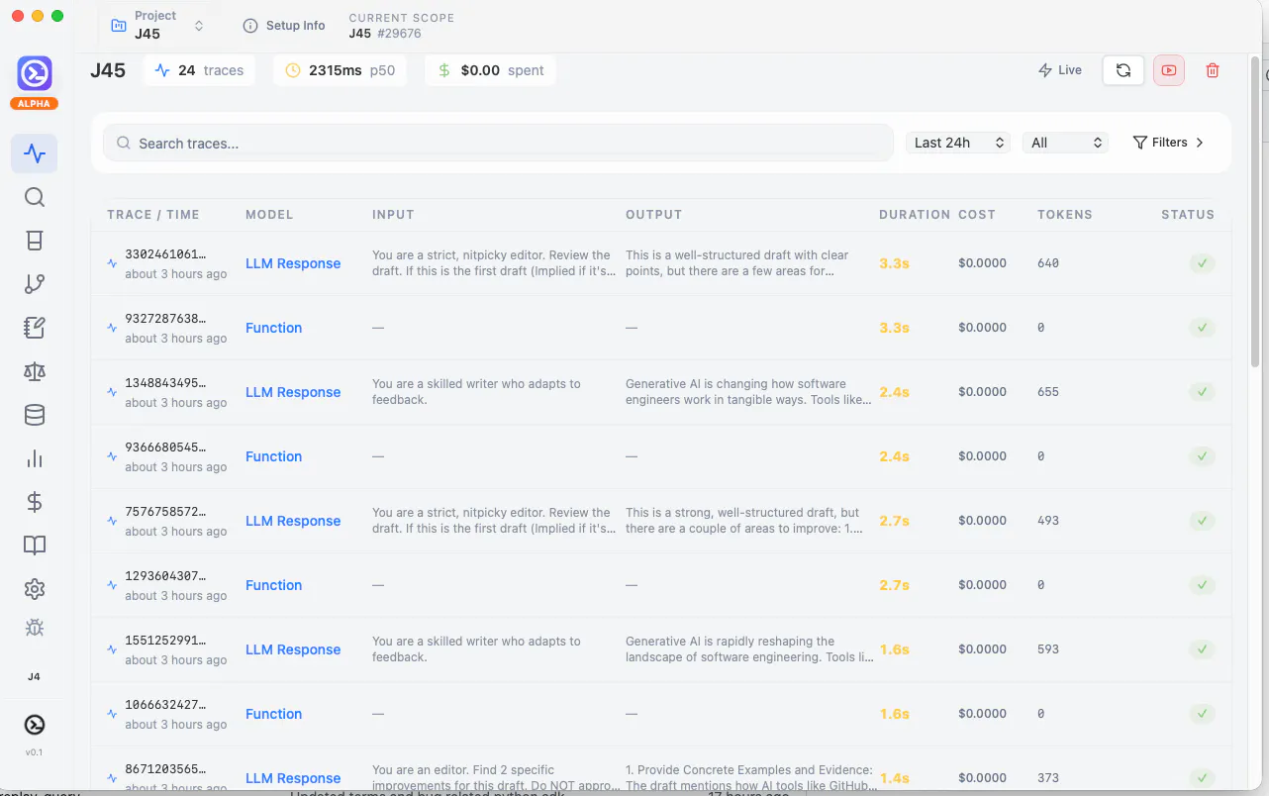Click the red trash delete icon
1269x796 pixels.
[1213, 70]
